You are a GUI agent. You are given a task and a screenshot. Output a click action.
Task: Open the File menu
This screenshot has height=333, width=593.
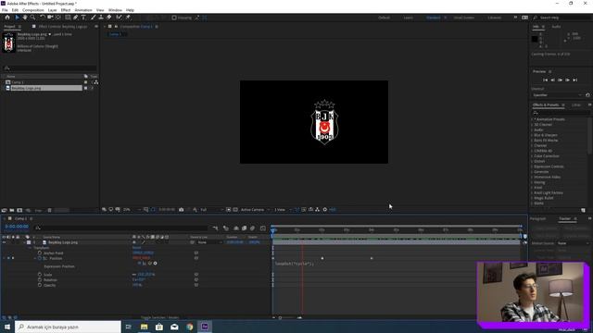(x=5, y=10)
